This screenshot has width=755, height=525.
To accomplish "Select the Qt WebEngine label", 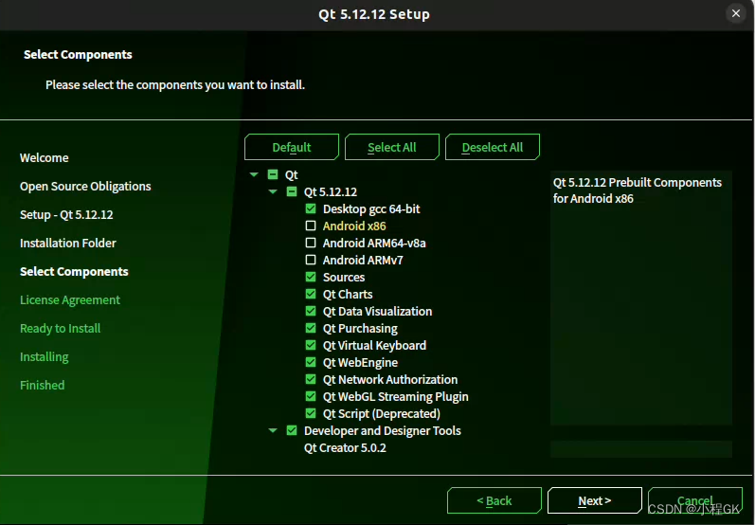I will pos(360,363).
